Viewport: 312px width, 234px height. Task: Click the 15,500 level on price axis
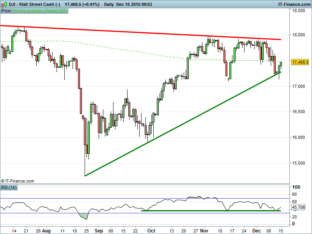[299, 163]
